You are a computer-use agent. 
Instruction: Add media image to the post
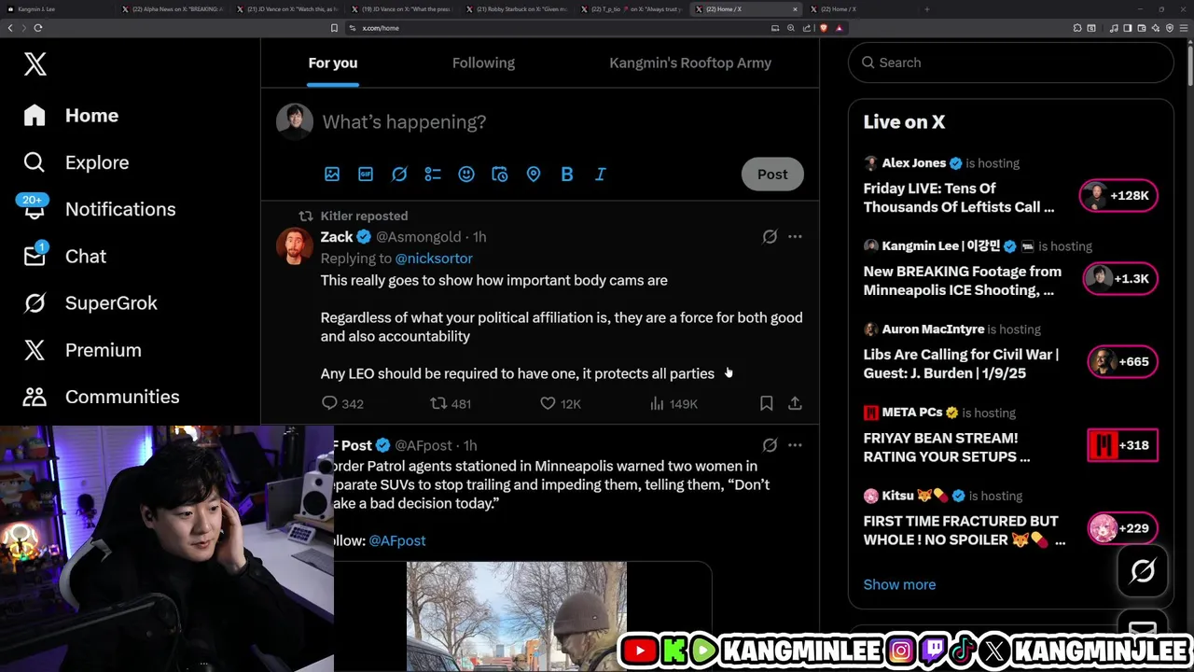click(332, 175)
